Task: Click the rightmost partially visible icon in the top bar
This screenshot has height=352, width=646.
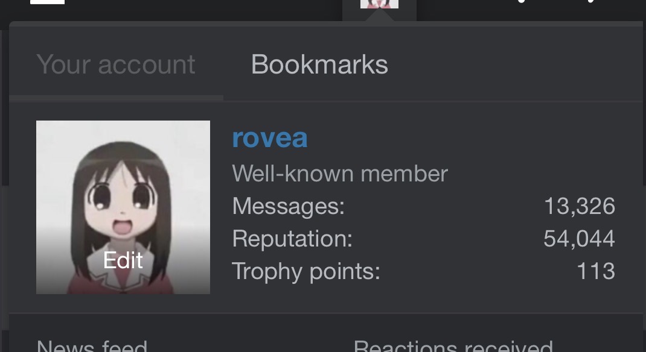Action: (x=591, y=1)
